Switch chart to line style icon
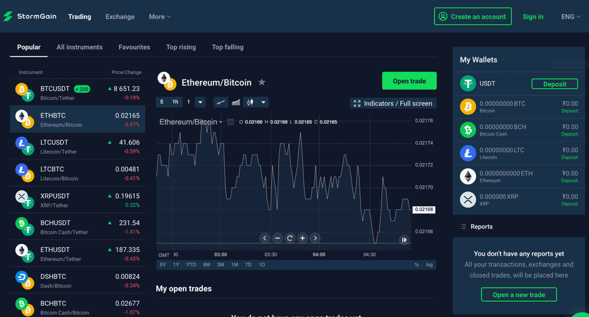The height and width of the screenshot is (317, 589). click(x=221, y=102)
